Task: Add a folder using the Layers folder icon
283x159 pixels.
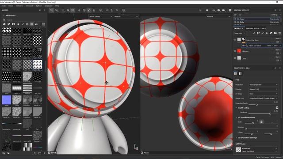Action: click(x=275, y=33)
